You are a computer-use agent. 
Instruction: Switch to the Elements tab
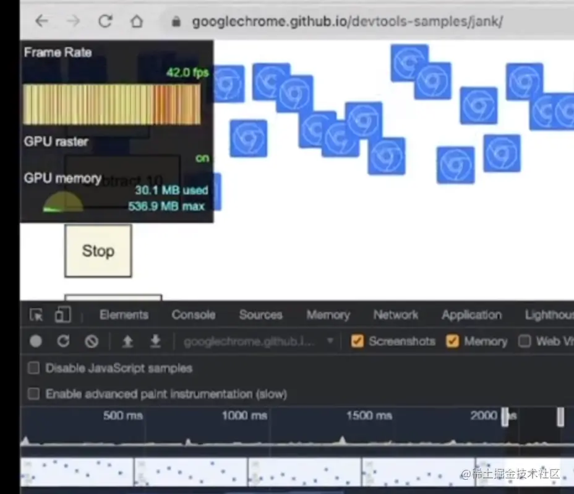(124, 315)
